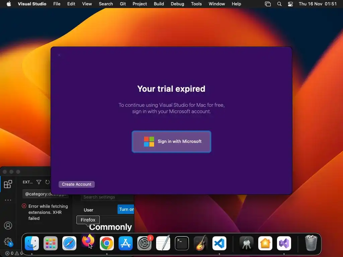
Task: Open Keychain Access from the Dock
Action: click(x=247, y=243)
